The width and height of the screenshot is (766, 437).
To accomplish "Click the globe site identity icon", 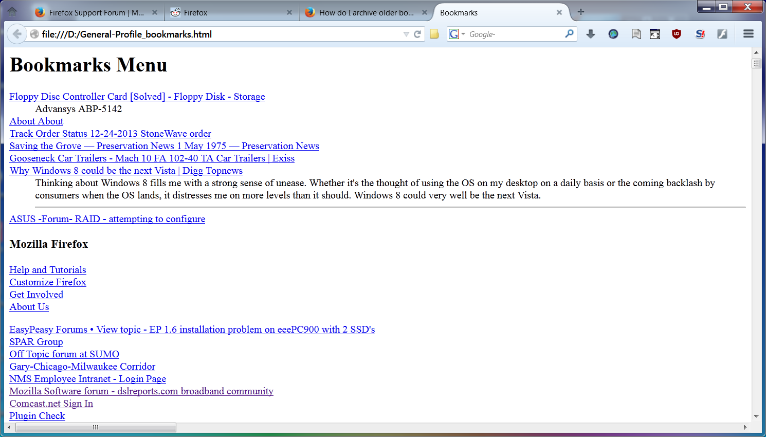I will click(x=34, y=34).
